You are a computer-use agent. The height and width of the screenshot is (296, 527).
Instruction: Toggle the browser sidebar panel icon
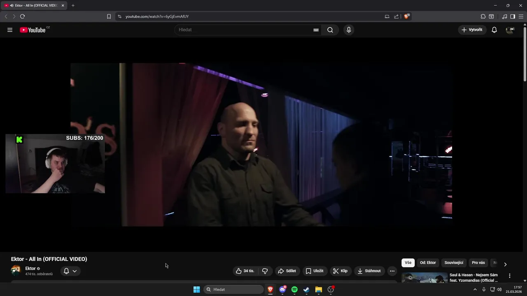click(x=513, y=16)
